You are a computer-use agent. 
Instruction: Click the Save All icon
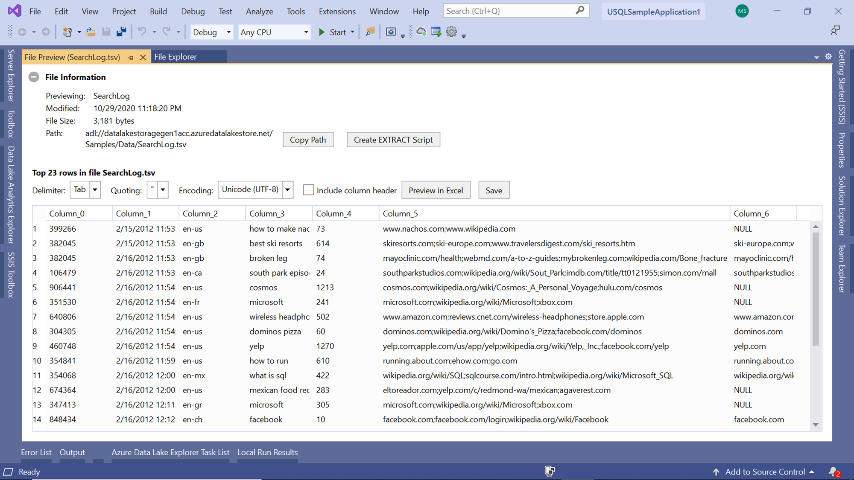pos(121,32)
